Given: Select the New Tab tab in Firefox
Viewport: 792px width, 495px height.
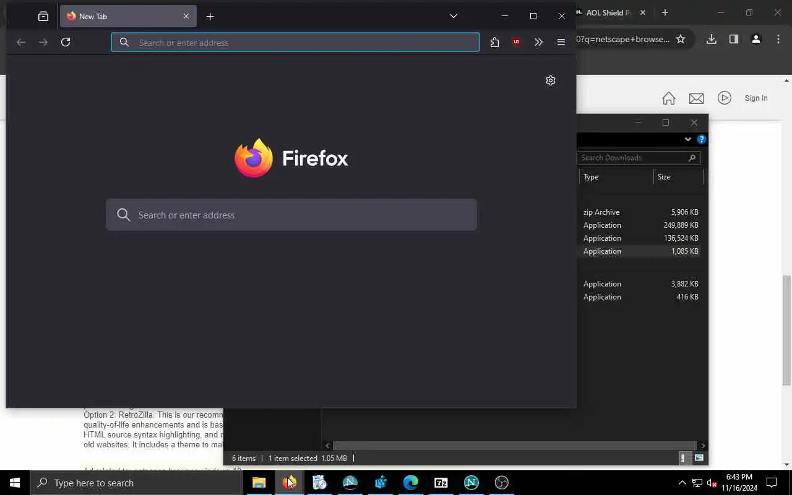Looking at the screenshot, I should point(128,16).
